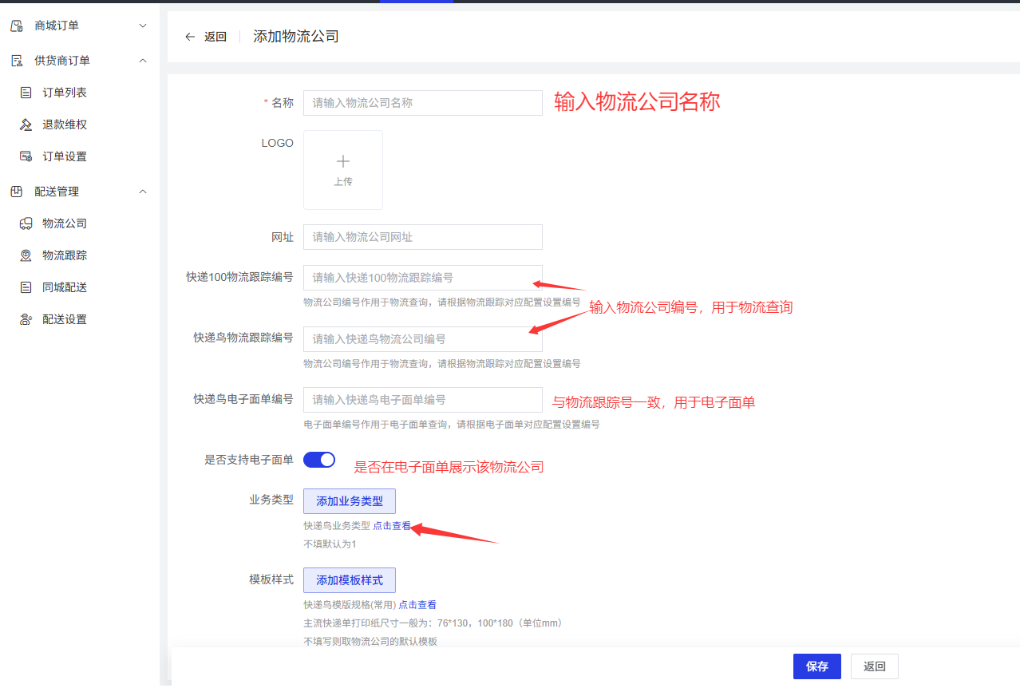
Task: Click the 不填写则取物流公司的默认模板 hint
Action: [x=370, y=642]
